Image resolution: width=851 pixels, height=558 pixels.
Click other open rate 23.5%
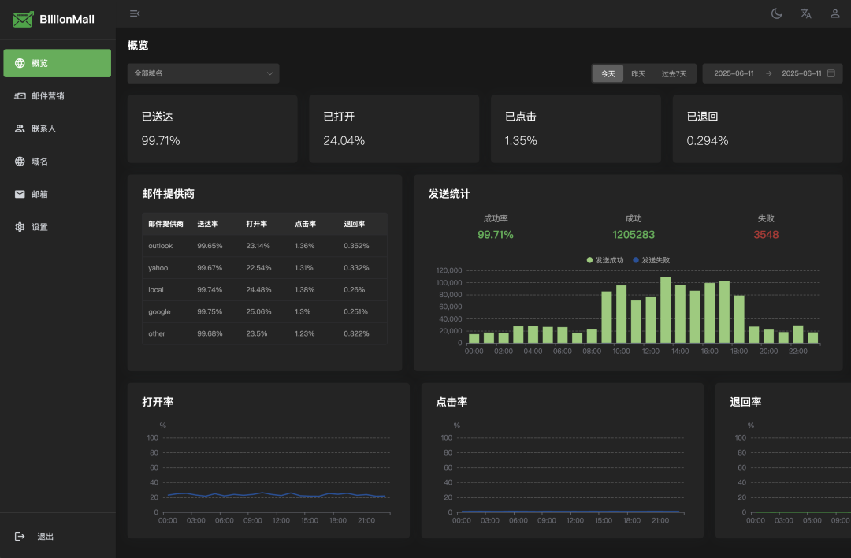pos(257,333)
